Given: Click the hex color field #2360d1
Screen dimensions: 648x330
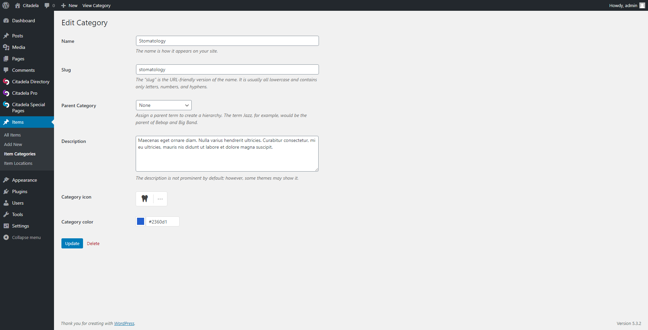Looking at the screenshot, I should (162, 221).
